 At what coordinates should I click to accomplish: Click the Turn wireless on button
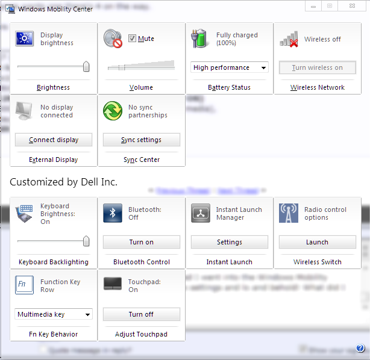[x=318, y=67]
